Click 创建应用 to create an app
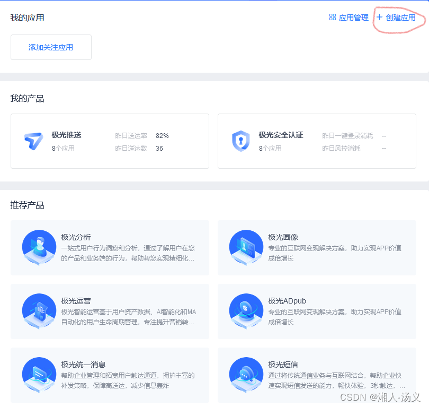Viewport: 429px width, 407px height. tap(400, 18)
